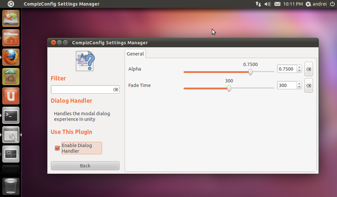Open clock showing 10:11 PM

click(293, 4)
